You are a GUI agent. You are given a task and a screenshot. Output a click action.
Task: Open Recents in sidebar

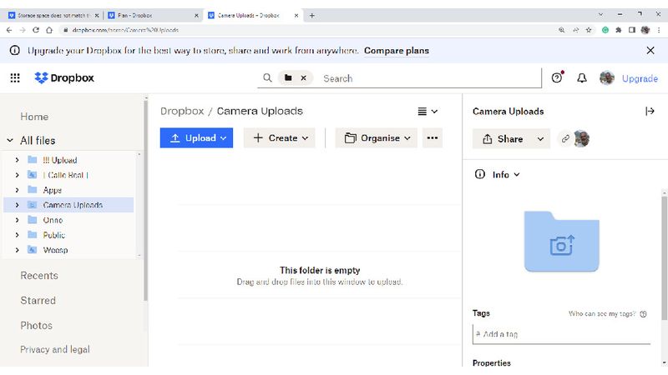(x=39, y=276)
